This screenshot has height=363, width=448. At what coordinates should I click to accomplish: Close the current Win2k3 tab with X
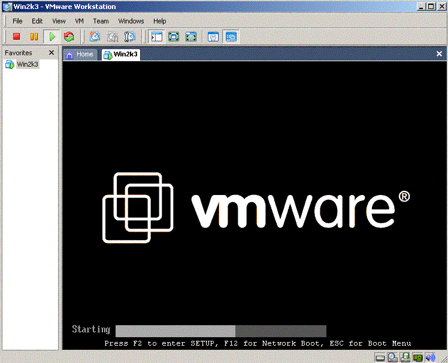click(x=440, y=54)
